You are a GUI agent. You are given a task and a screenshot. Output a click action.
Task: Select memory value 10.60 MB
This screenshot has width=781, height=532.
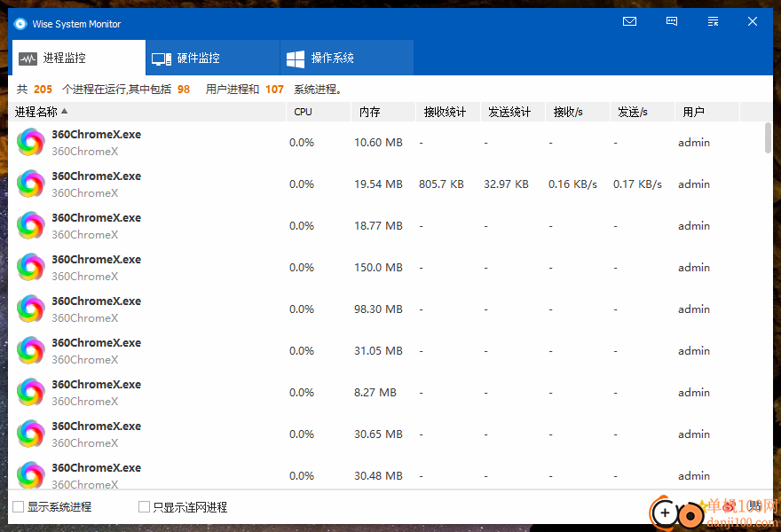[378, 143]
